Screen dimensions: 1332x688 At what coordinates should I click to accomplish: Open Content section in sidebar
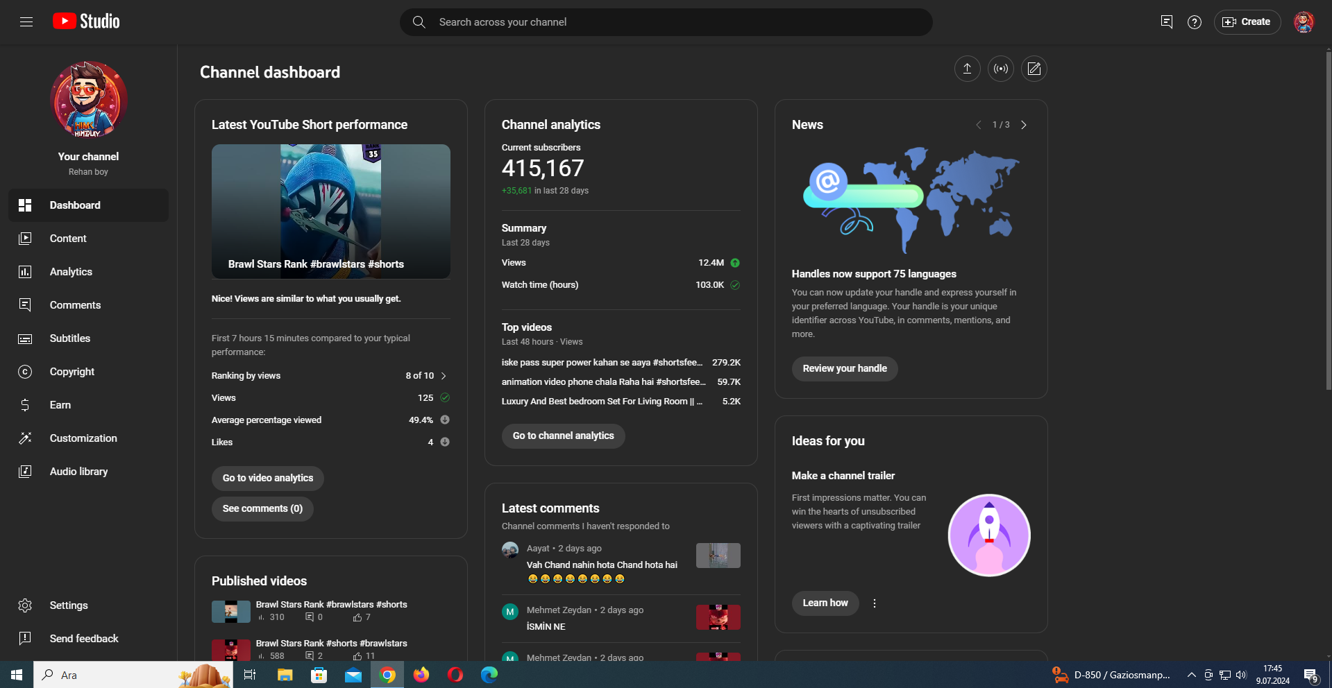88,239
